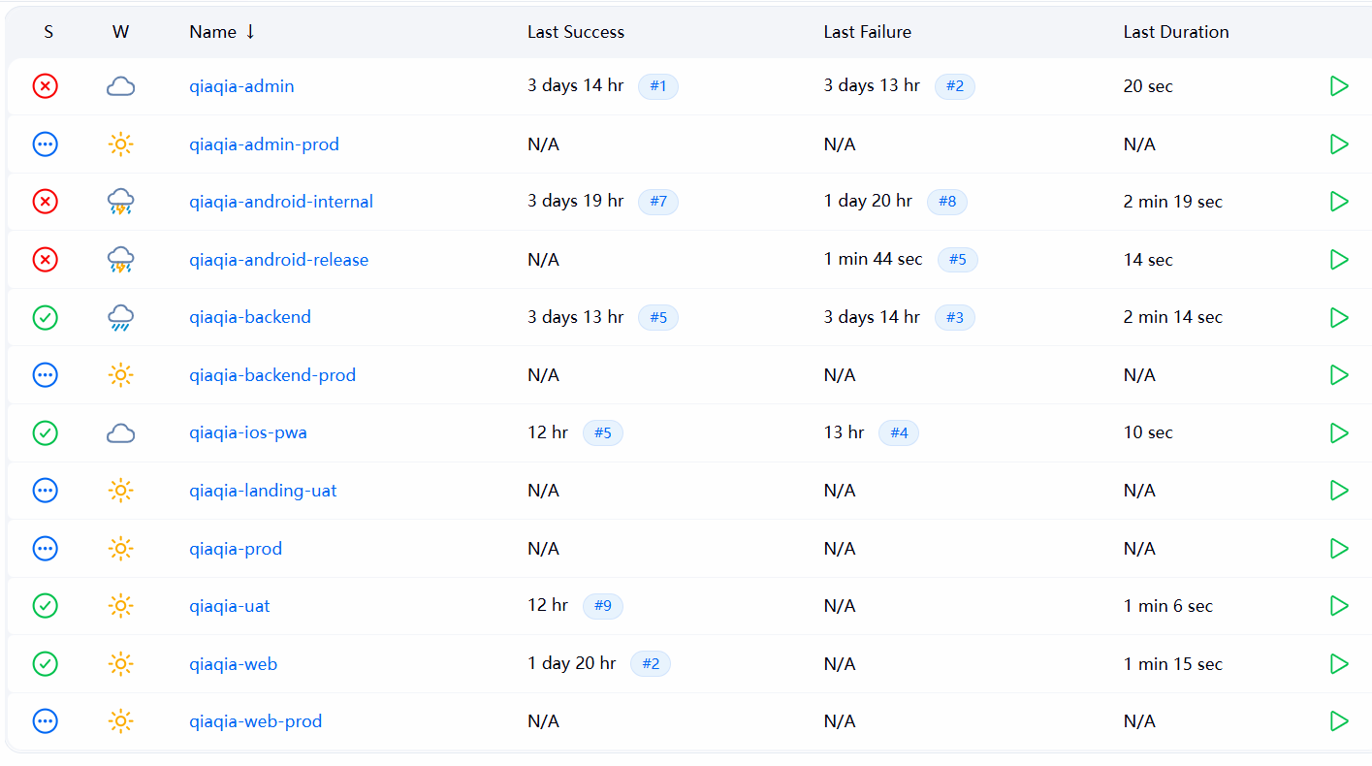The height and width of the screenshot is (766, 1372).
Task: Open qiaqia-web-prod job link
Action: (255, 721)
